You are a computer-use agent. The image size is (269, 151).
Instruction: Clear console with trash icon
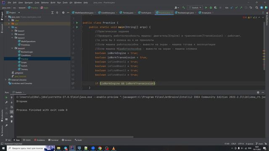pyautogui.click(x=11, y=121)
